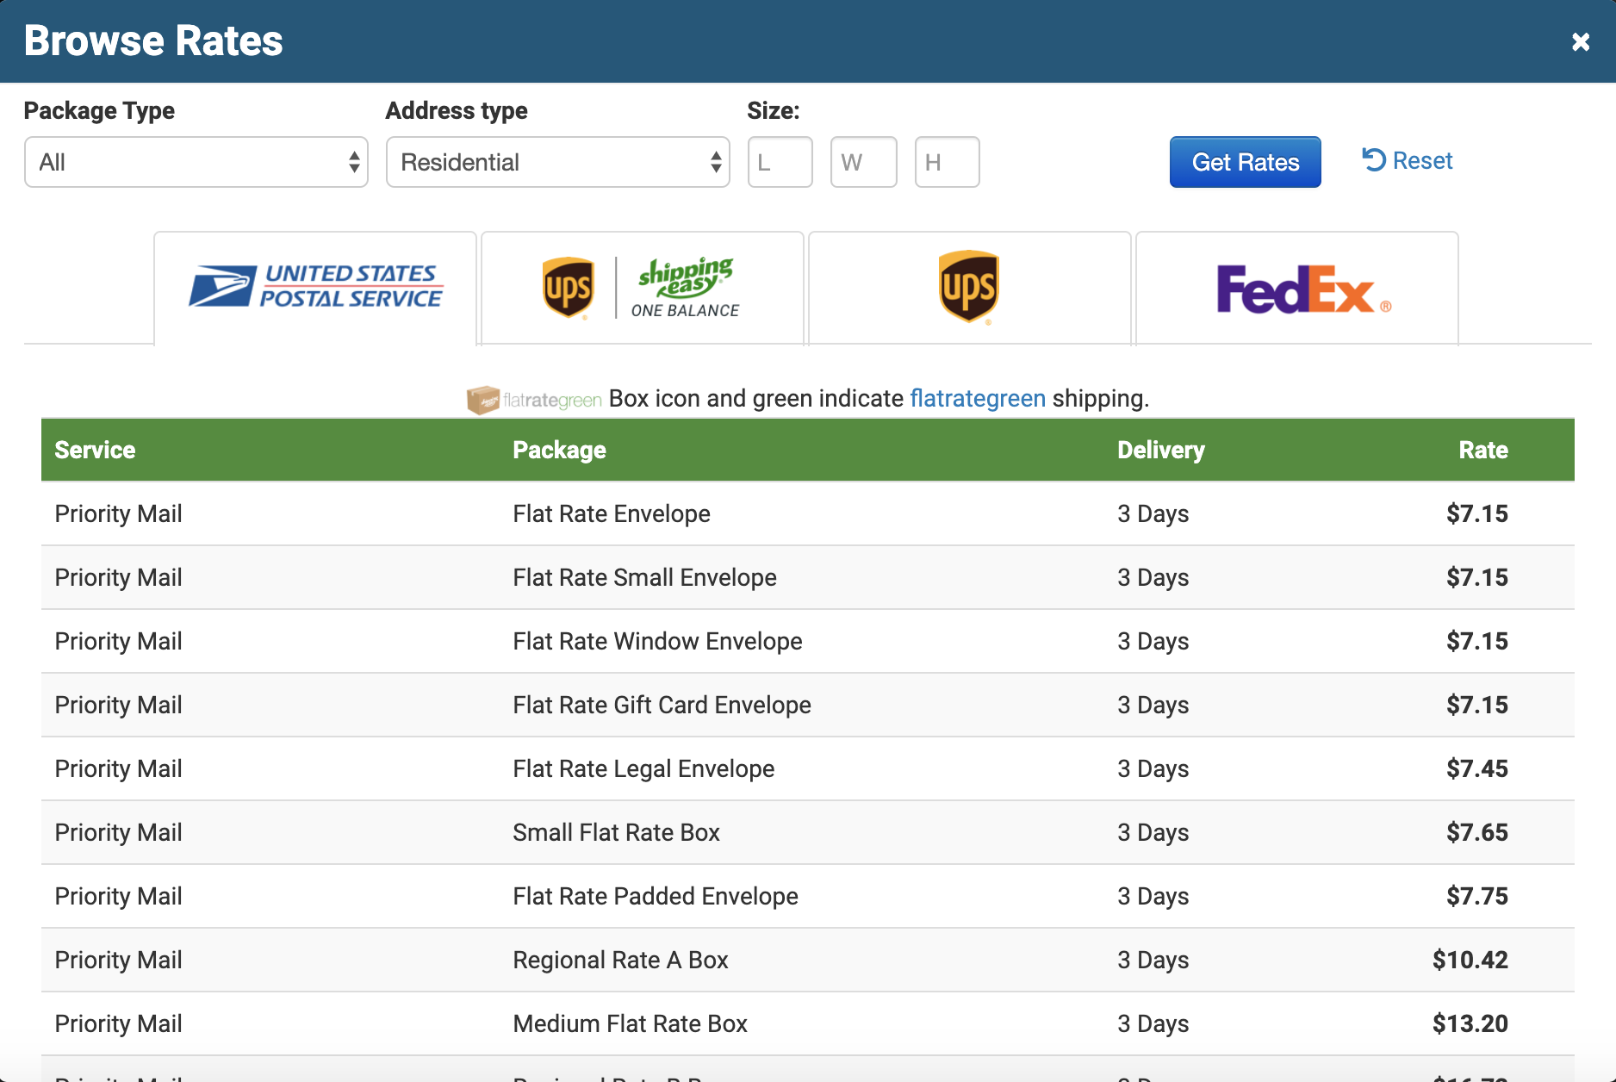Select the United States Postal Service carrier tab
The width and height of the screenshot is (1616, 1082).
click(x=314, y=287)
